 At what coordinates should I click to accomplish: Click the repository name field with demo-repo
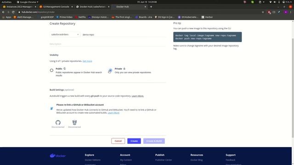click(124, 35)
